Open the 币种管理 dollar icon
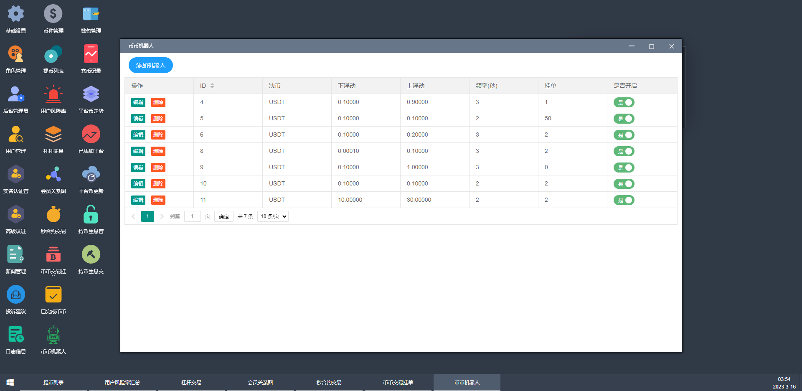802x391 pixels. tap(53, 14)
